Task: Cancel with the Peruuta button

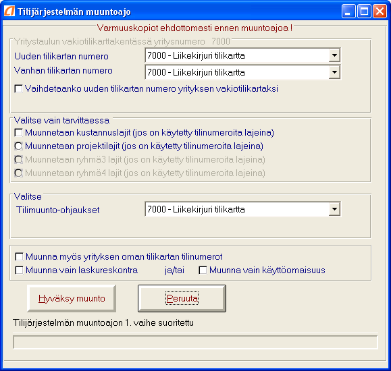Action: 182,298
